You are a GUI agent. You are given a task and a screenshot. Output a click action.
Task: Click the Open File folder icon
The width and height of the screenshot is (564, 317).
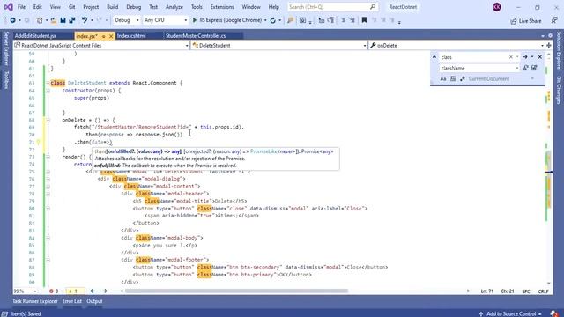click(53, 20)
